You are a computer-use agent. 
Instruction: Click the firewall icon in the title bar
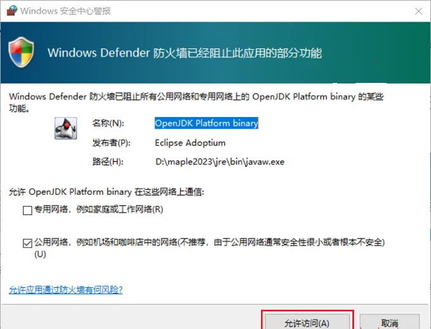(11, 10)
